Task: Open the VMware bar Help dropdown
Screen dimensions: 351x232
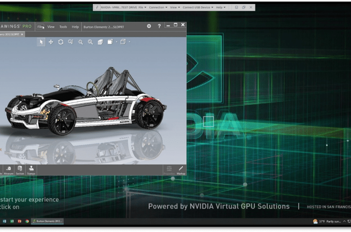Action: 220,7
